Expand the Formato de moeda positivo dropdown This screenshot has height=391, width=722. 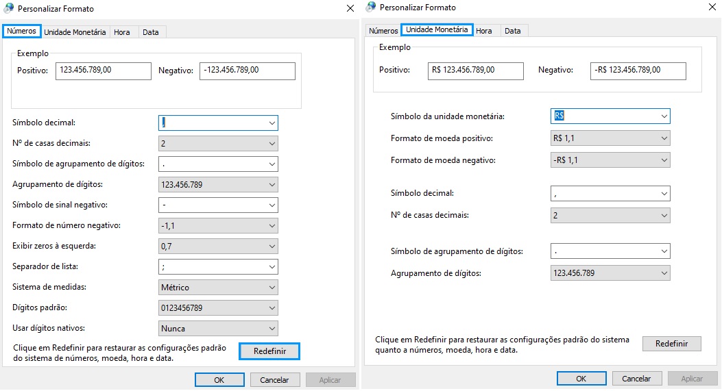(610, 138)
